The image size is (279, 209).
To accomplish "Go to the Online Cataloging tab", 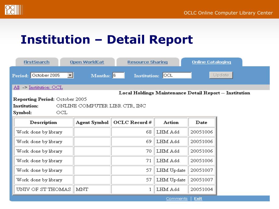I will coord(211,62).
